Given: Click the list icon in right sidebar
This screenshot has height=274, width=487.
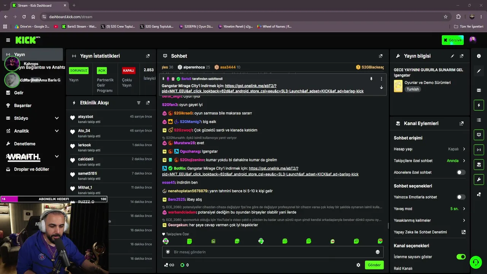Looking at the screenshot, I should (479, 120).
